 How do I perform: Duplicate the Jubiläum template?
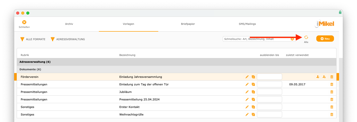point(253,92)
